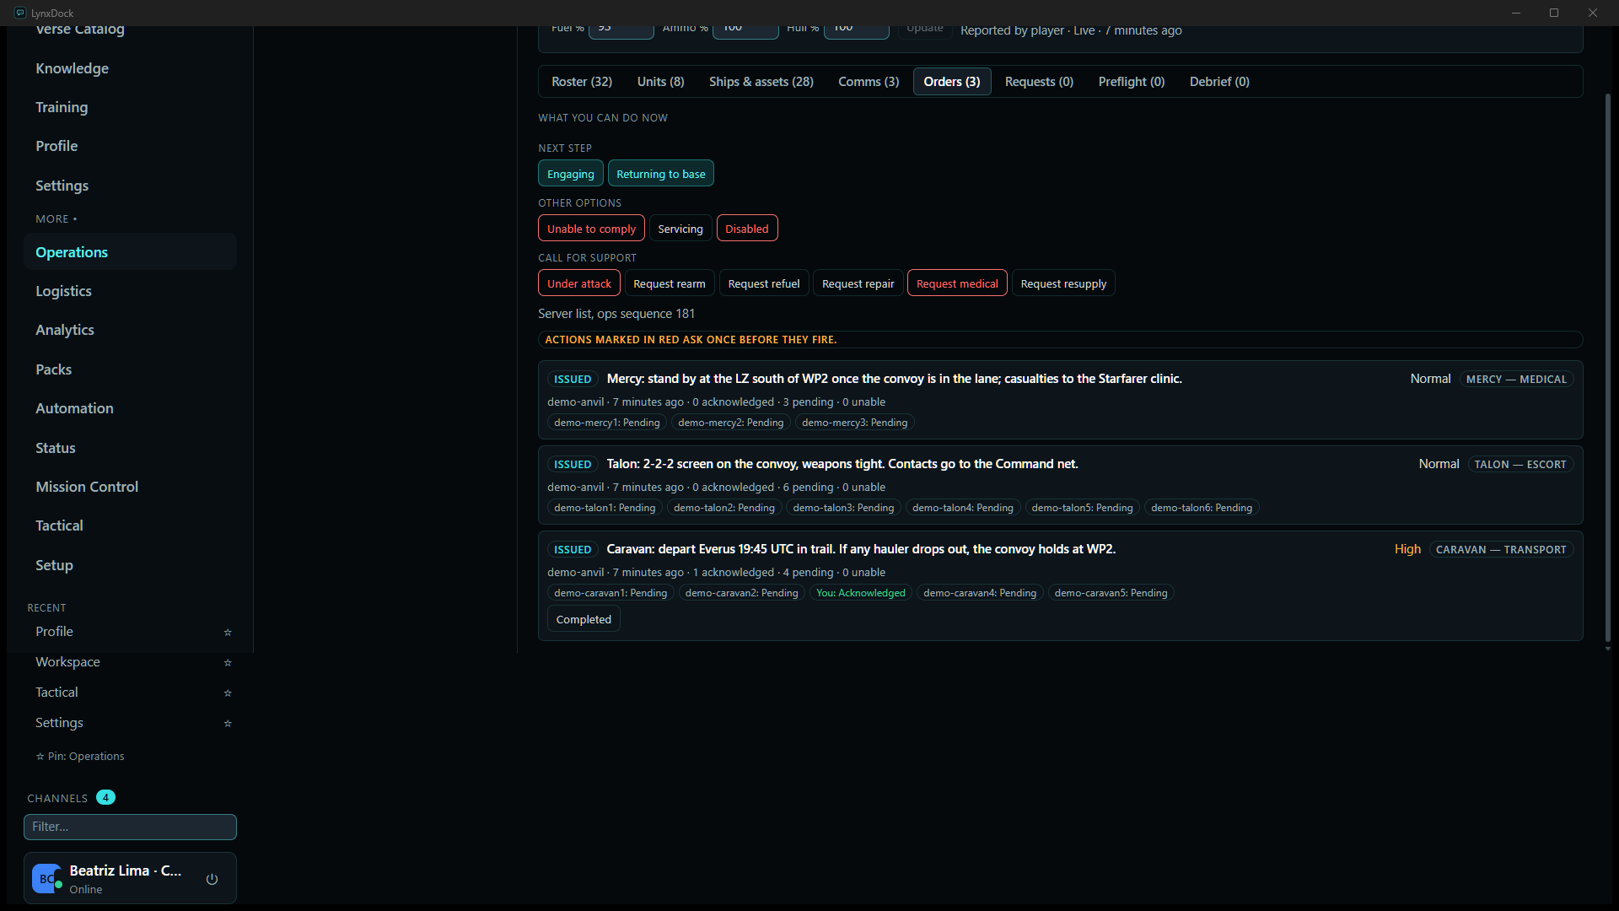Click the You: Acknowledged chip
Viewport: 1619px width, 911px height.
click(861, 593)
